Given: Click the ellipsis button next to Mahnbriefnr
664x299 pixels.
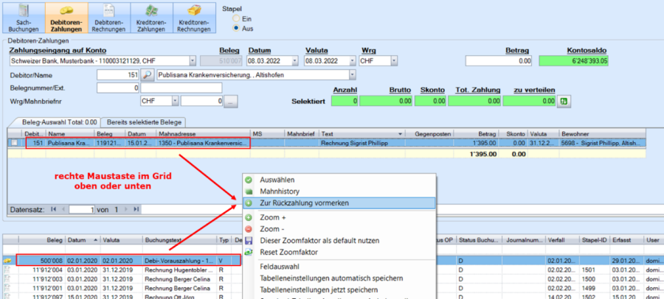Looking at the screenshot, I should pos(230,101).
